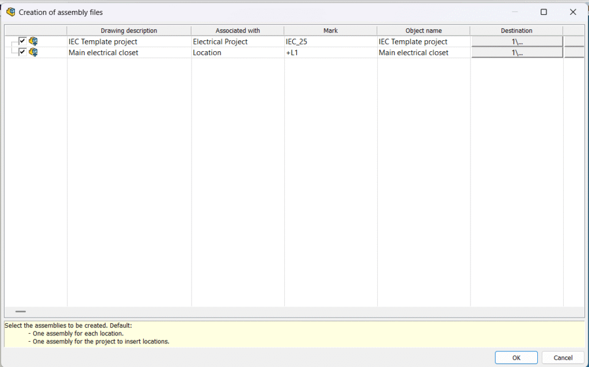The width and height of the screenshot is (589, 367).
Task: Open destination browser for Main electrical closet
Action: [x=517, y=52]
